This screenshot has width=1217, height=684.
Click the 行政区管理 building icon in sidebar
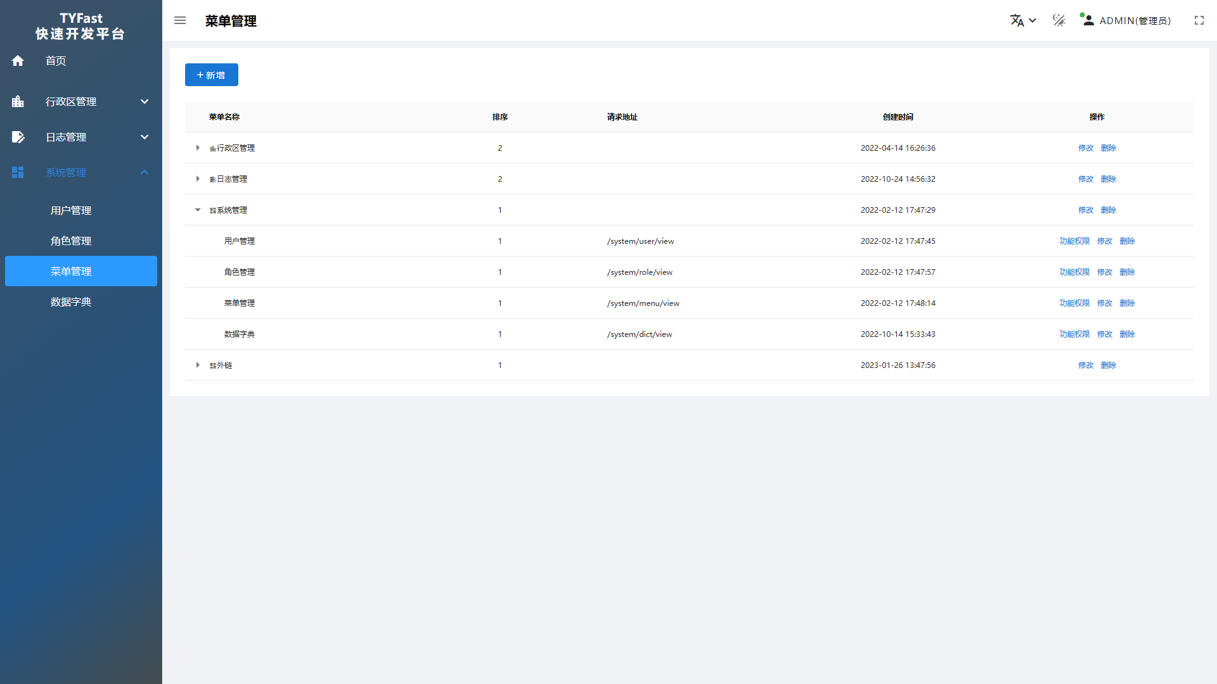[x=18, y=101]
